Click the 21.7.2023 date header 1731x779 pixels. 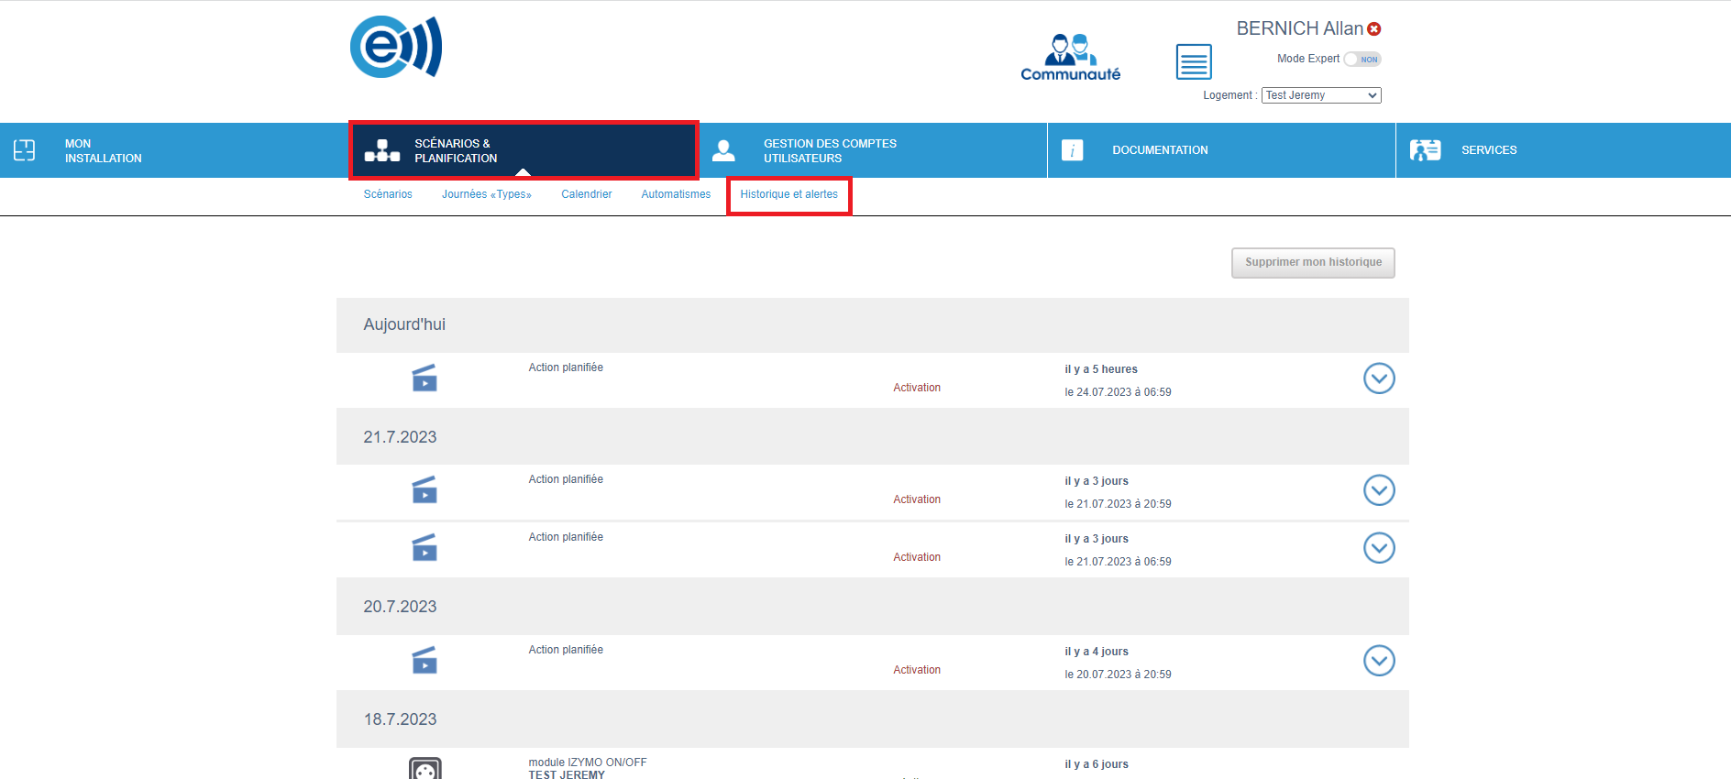[x=873, y=437]
